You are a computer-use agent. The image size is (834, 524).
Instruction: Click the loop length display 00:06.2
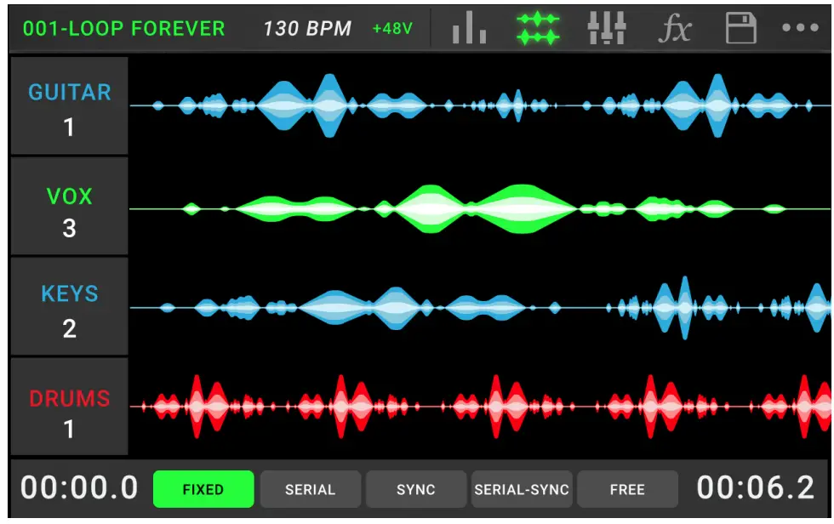tap(757, 488)
